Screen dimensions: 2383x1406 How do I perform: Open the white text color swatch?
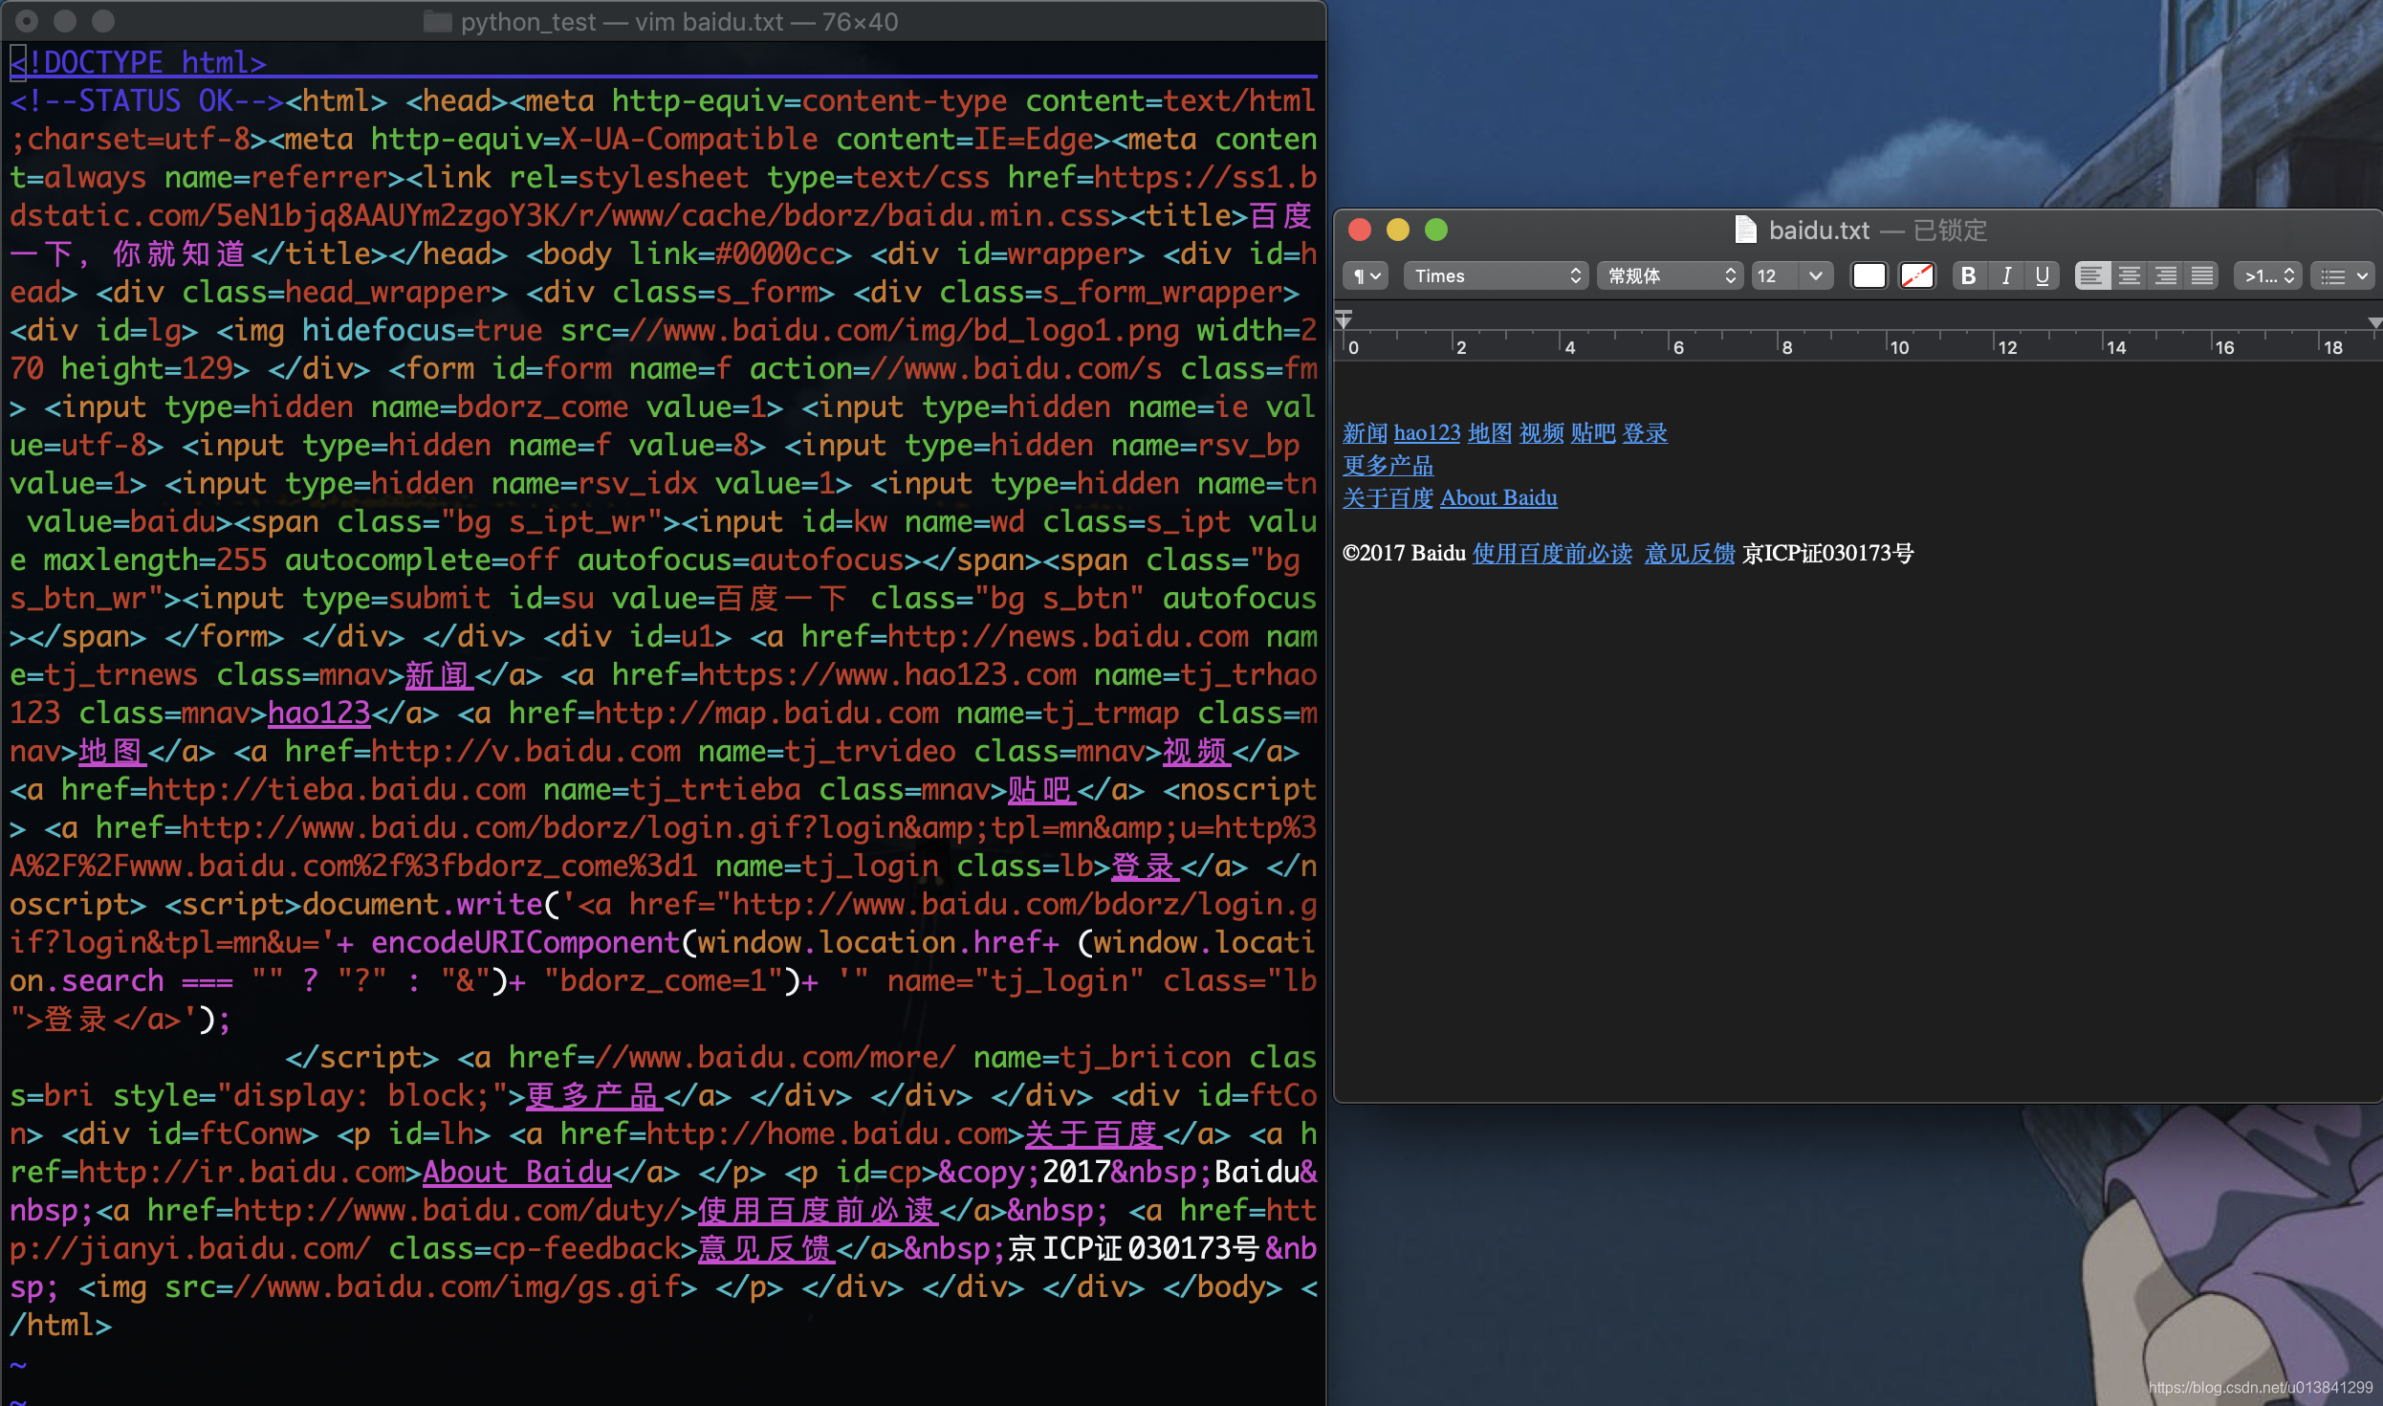click(1869, 276)
